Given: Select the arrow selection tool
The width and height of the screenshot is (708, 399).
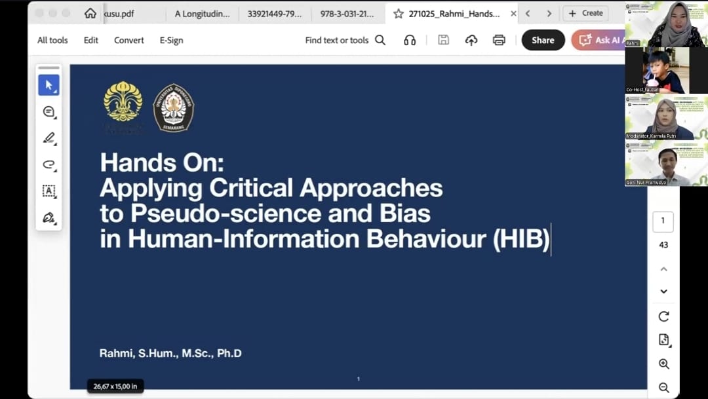Looking at the screenshot, I should point(49,85).
